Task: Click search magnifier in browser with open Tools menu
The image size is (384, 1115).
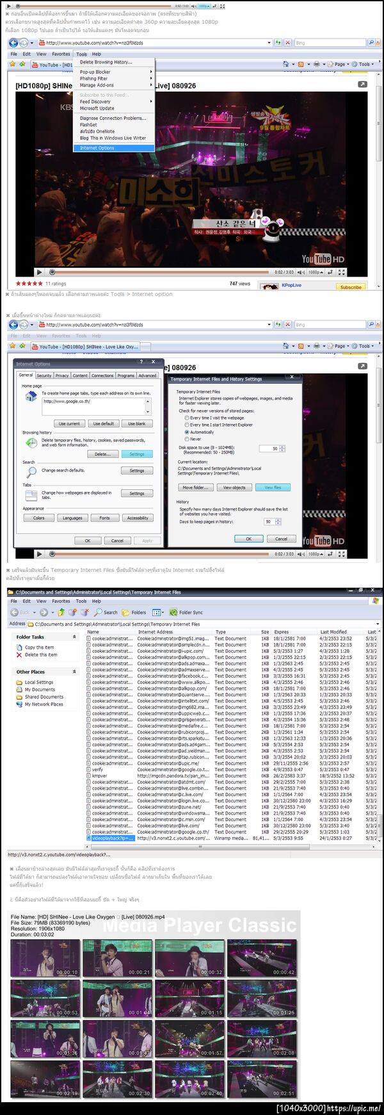Action: (371, 43)
